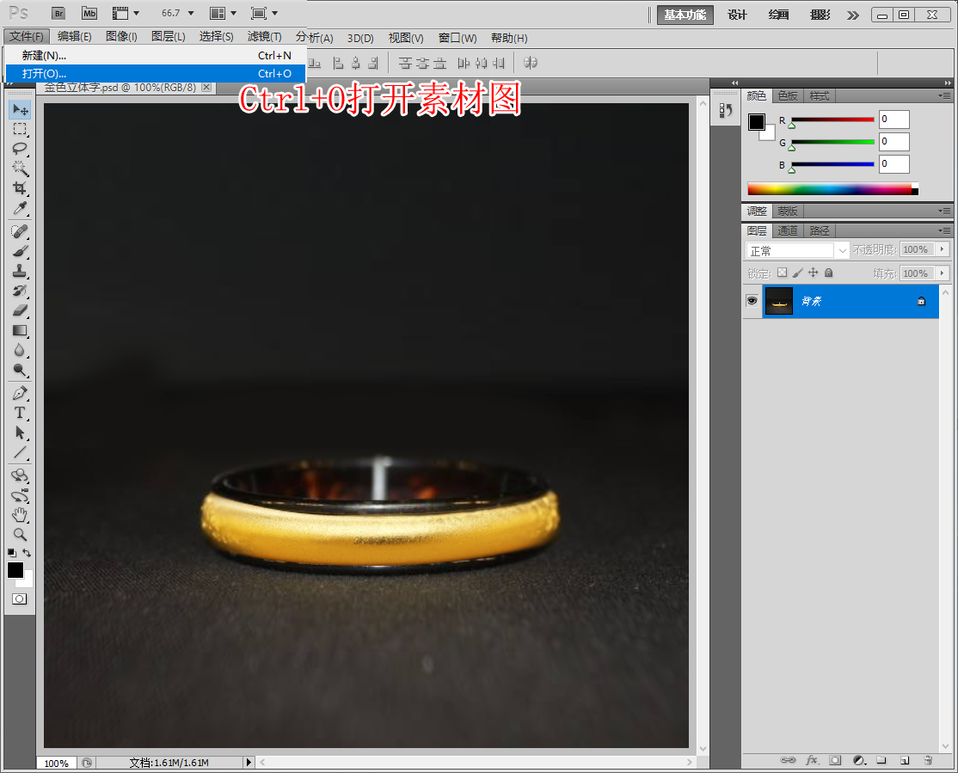The image size is (958, 773).
Task: Toggle lock image pixels brush icon
Action: 797,273
